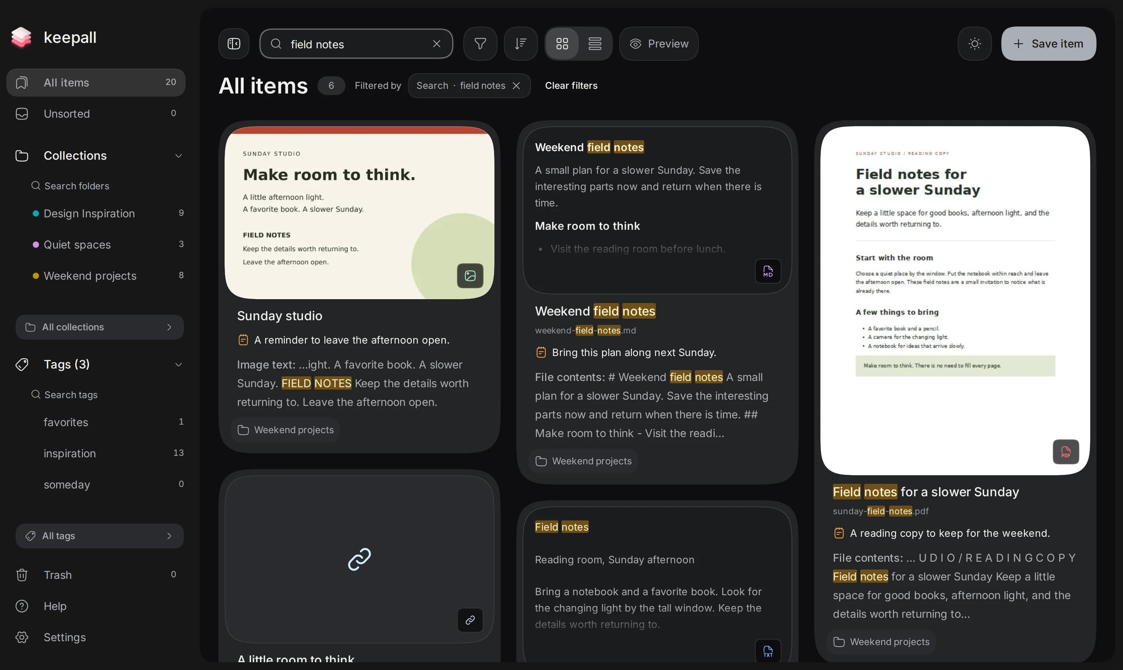Open the Help page
Viewport: 1123px width, 670px height.
(x=96, y=606)
